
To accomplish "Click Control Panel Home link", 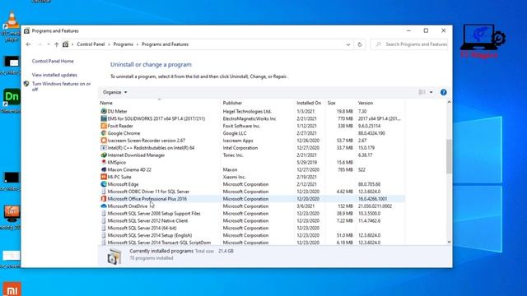I will [x=53, y=61].
